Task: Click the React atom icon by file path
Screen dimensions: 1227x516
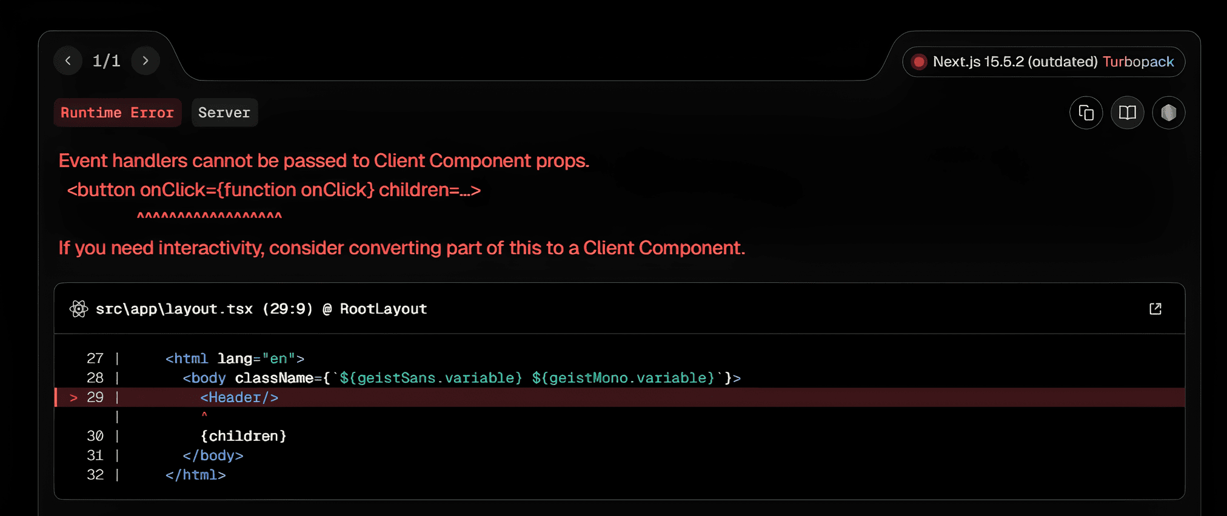Action: click(x=79, y=309)
